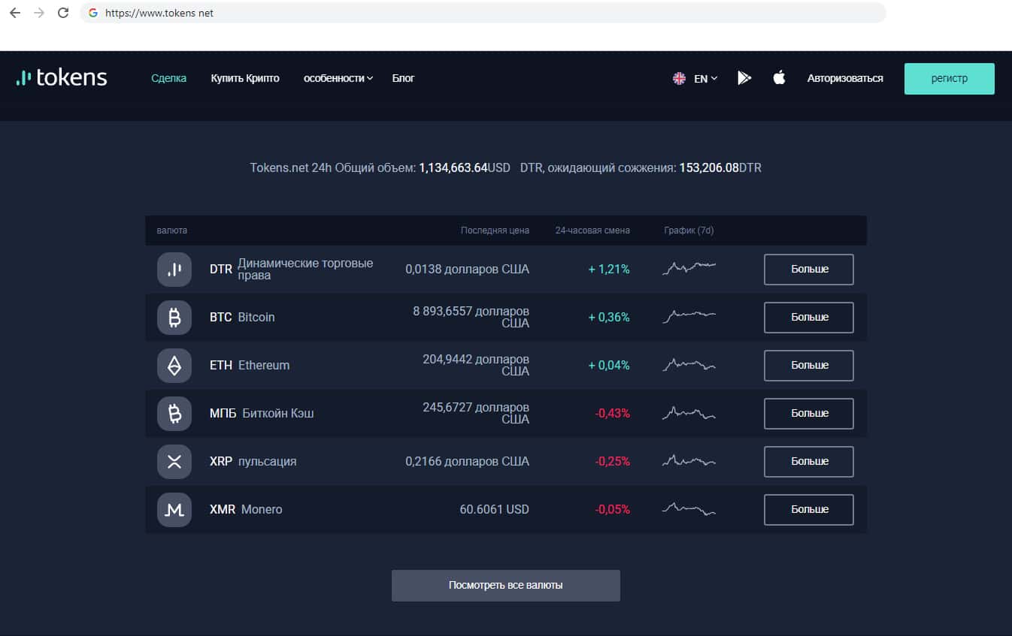Open the Купить Крипто menu item
Viewport: 1012px width, 636px height.
[245, 78]
